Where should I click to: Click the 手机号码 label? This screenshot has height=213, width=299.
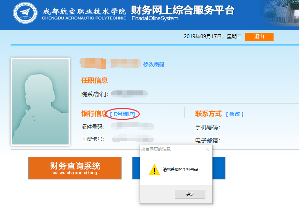click(208, 127)
